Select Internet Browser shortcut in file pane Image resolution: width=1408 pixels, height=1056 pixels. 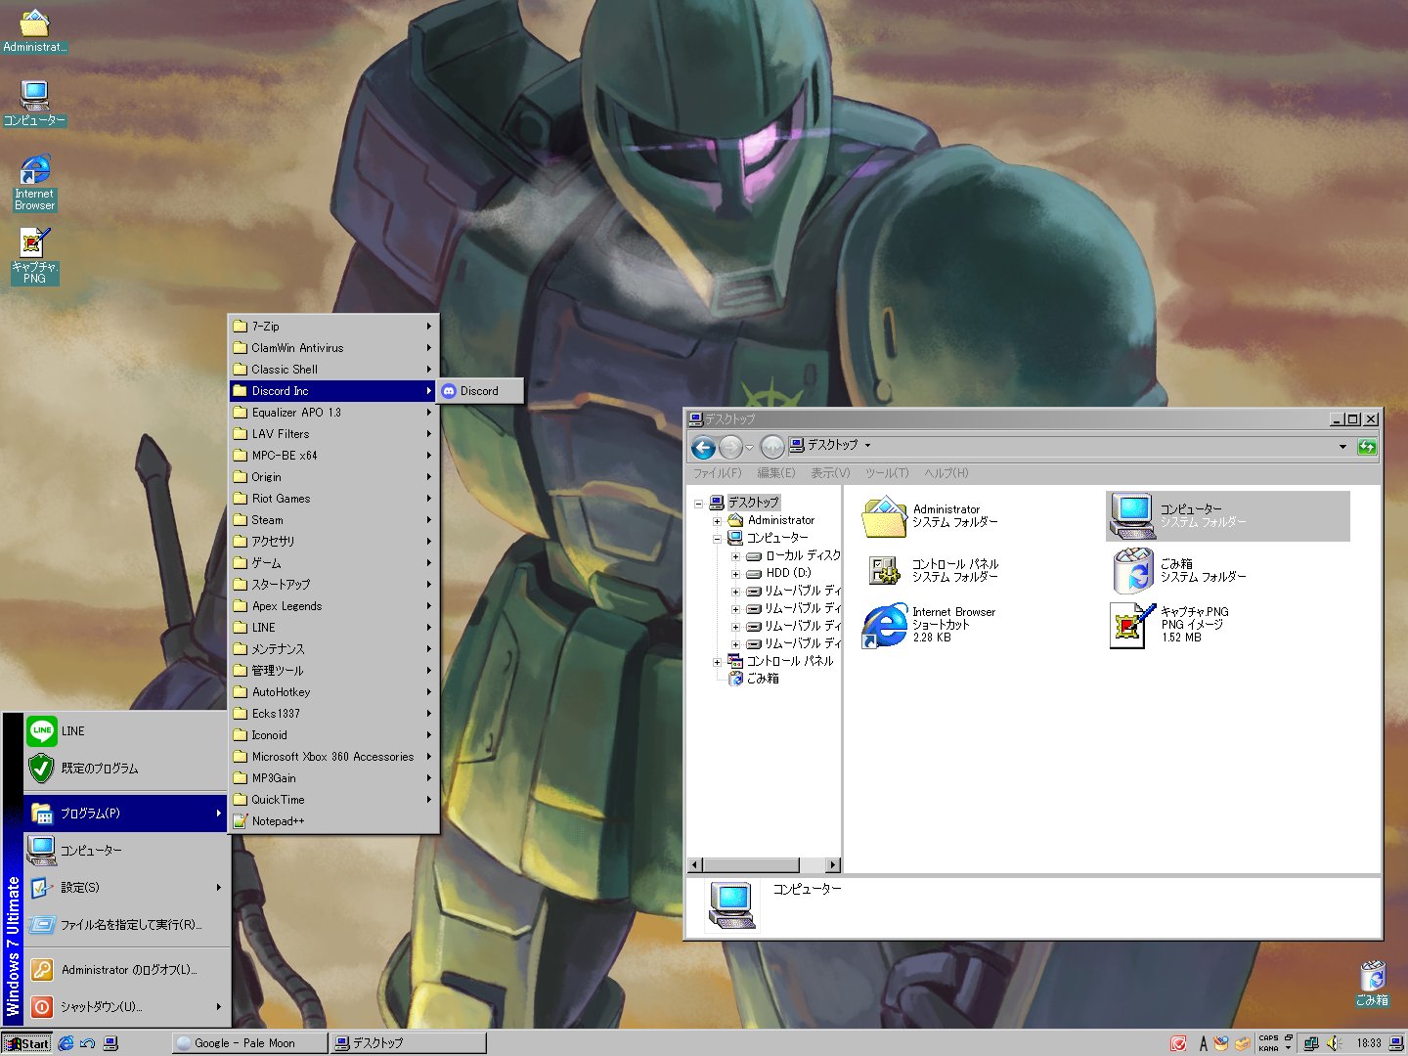[x=928, y=625]
